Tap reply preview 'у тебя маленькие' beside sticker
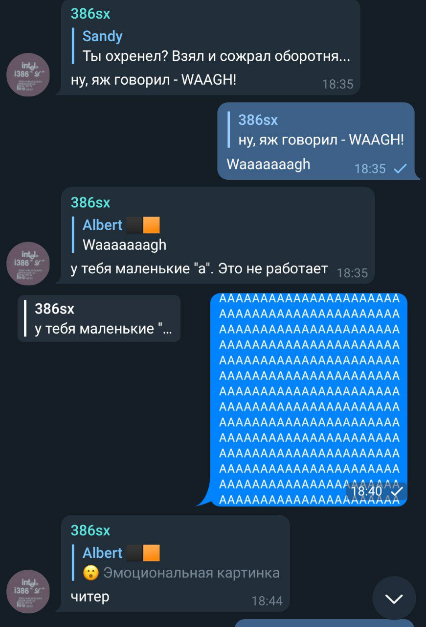The image size is (426, 627). (x=99, y=318)
